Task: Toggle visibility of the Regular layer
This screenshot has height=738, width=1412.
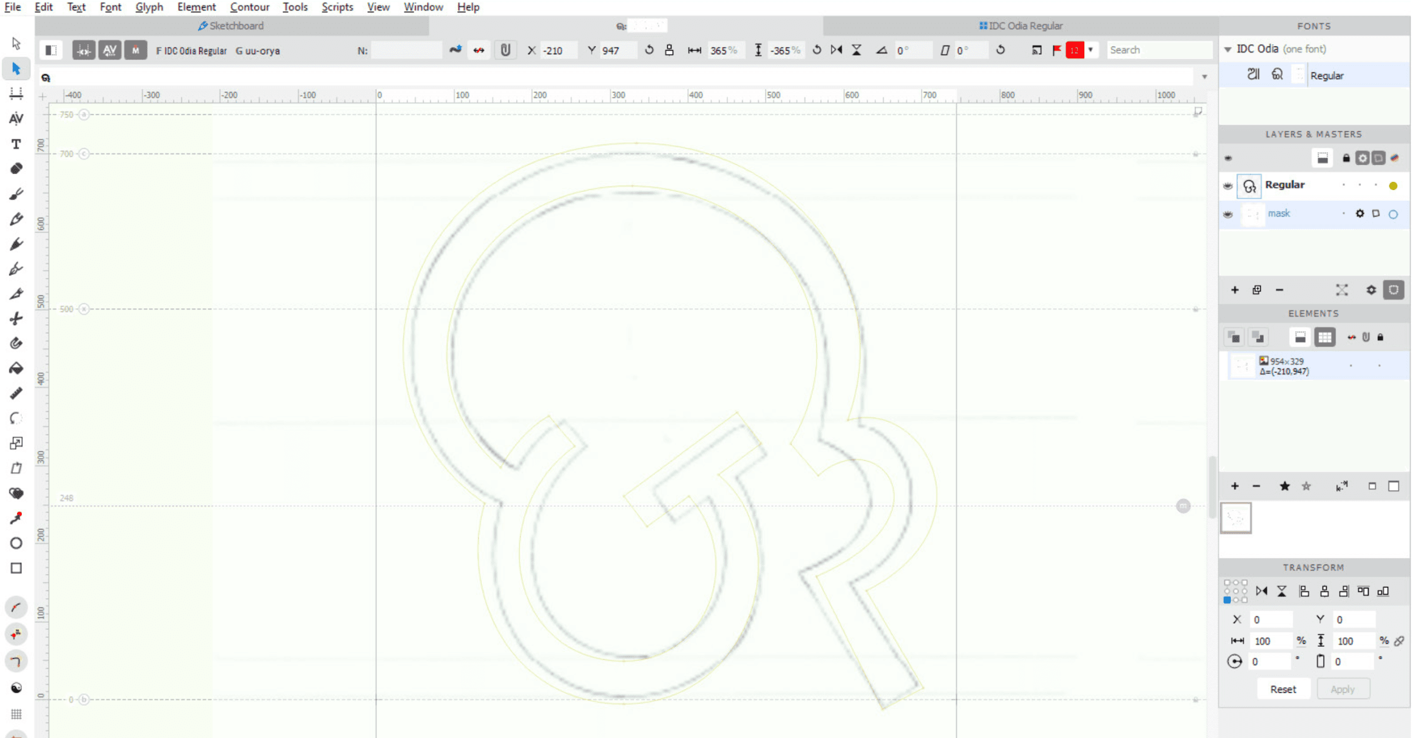Action: pyautogui.click(x=1228, y=186)
